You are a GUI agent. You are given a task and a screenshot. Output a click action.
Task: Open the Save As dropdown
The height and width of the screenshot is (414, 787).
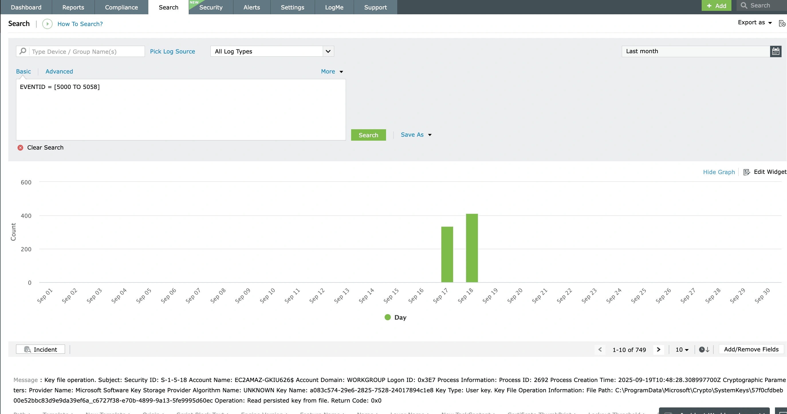(416, 135)
